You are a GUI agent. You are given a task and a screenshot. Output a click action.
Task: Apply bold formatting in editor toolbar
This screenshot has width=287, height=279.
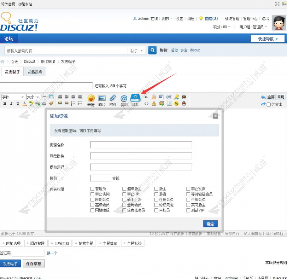[x=5, y=103]
